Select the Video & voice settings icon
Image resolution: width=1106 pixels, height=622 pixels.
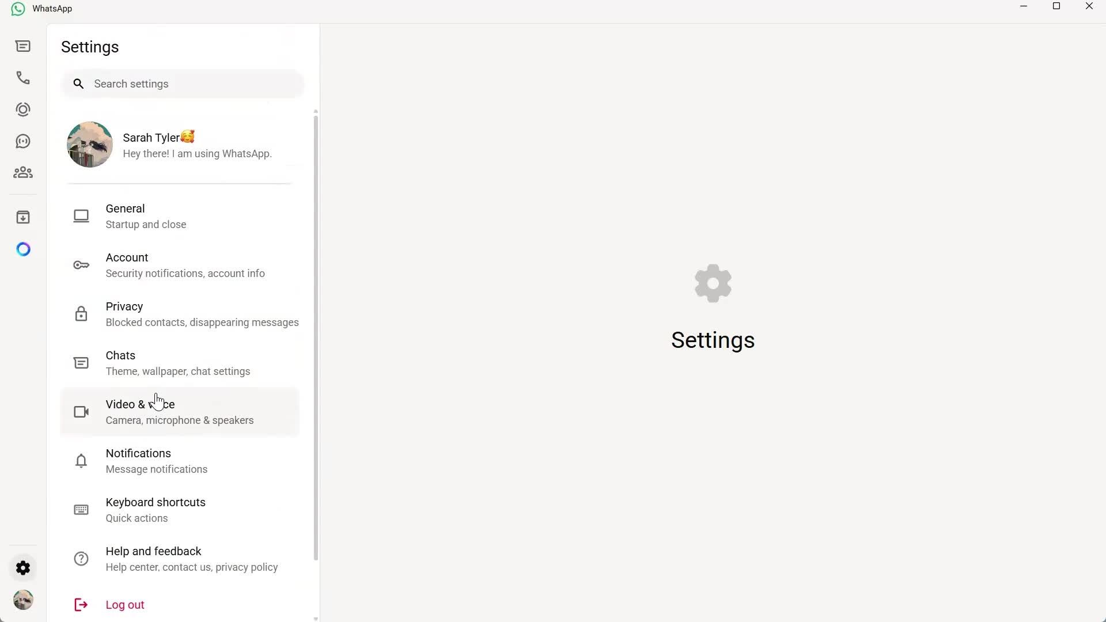(81, 412)
